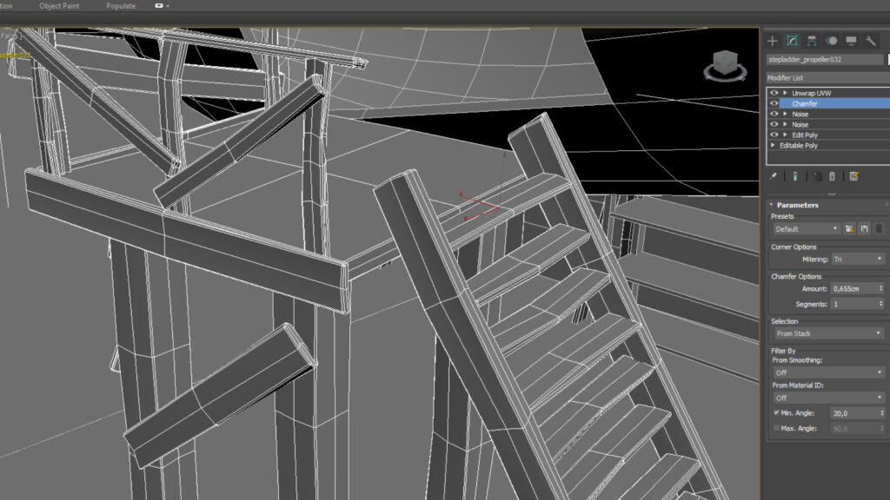
Task: Click the Min. Angle value field 20,0
Action: tap(854, 413)
